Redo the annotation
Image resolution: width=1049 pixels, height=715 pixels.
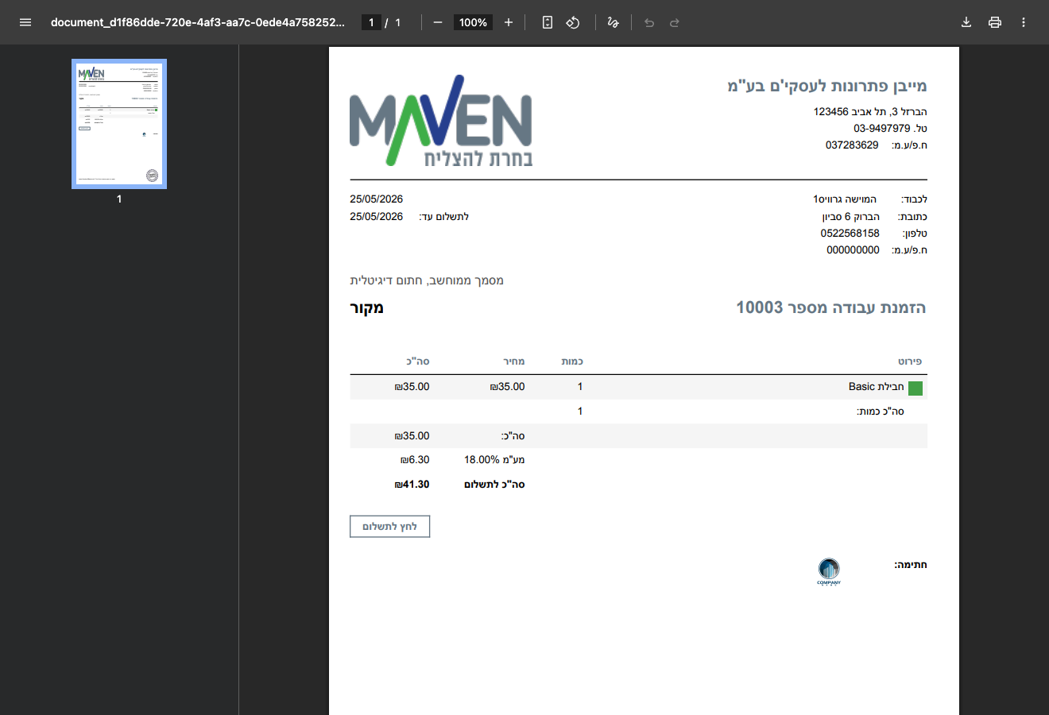click(x=675, y=22)
